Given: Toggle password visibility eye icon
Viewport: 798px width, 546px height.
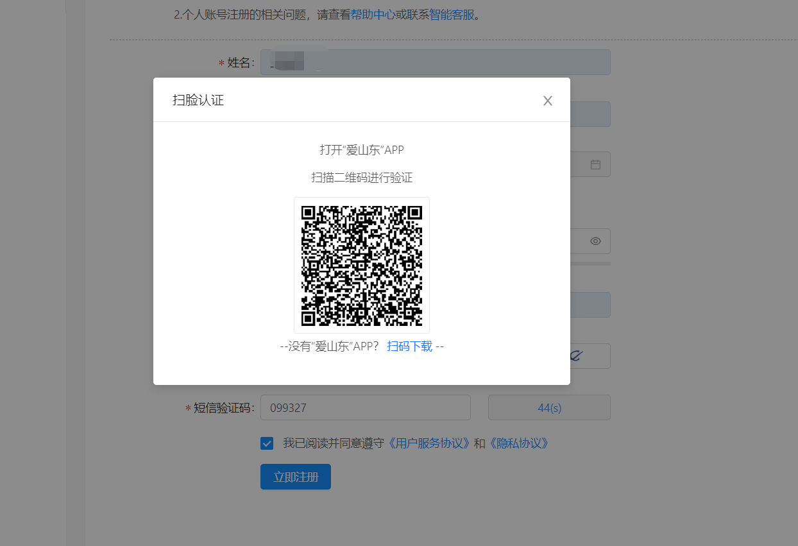Looking at the screenshot, I should click(x=595, y=241).
